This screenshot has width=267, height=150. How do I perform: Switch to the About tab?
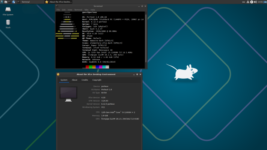coord(74,80)
